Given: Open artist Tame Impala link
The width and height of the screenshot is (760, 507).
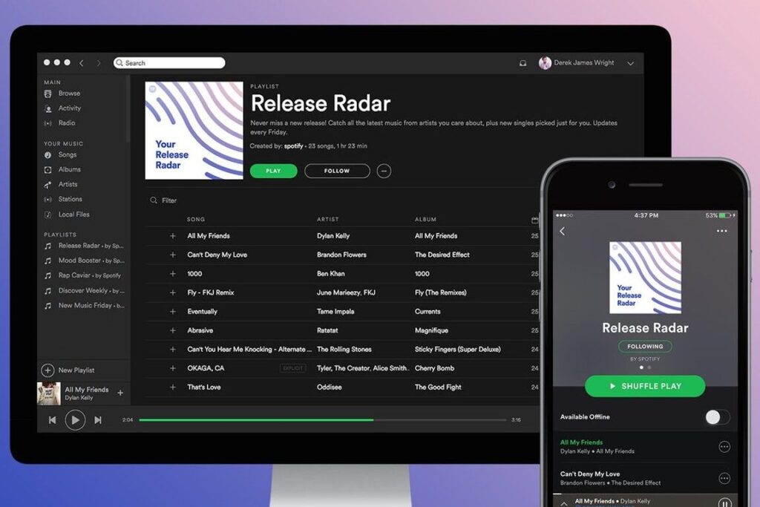Looking at the screenshot, I should coord(335,312).
